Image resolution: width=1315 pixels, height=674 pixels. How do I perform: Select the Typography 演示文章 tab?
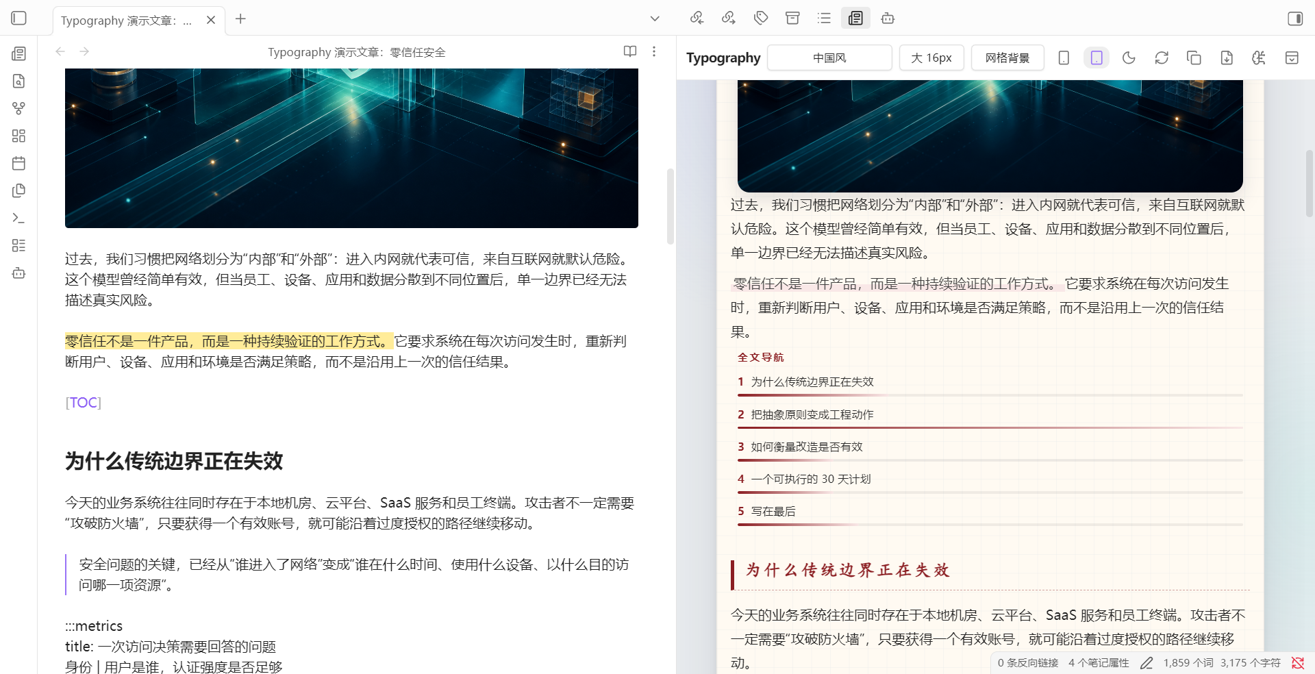[127, 21]
